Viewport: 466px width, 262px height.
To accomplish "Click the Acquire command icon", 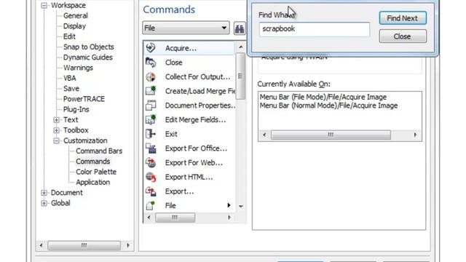I will click(x=151, y=48).
